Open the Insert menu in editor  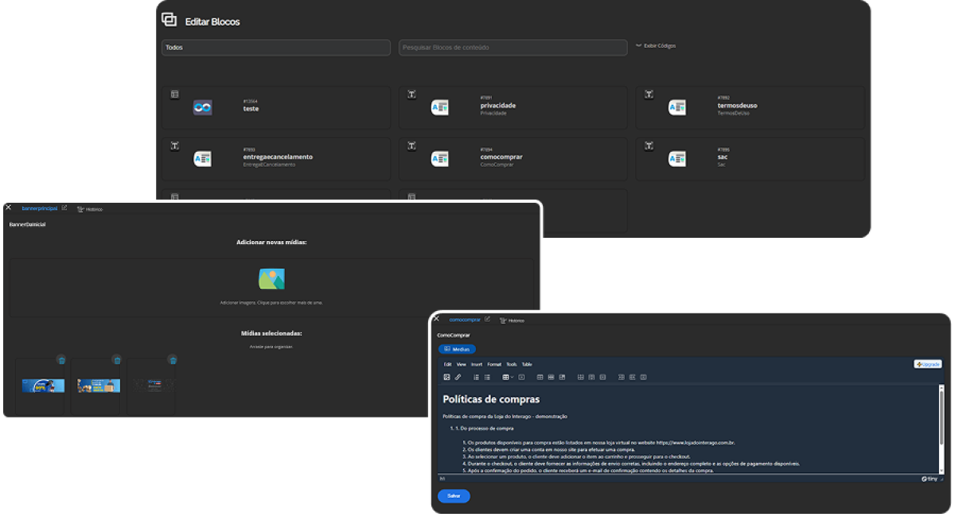tap(477, 364)
